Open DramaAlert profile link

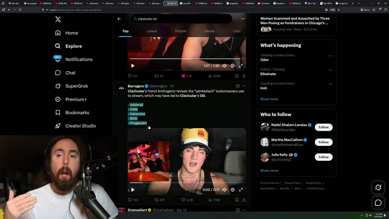[137, 210]
